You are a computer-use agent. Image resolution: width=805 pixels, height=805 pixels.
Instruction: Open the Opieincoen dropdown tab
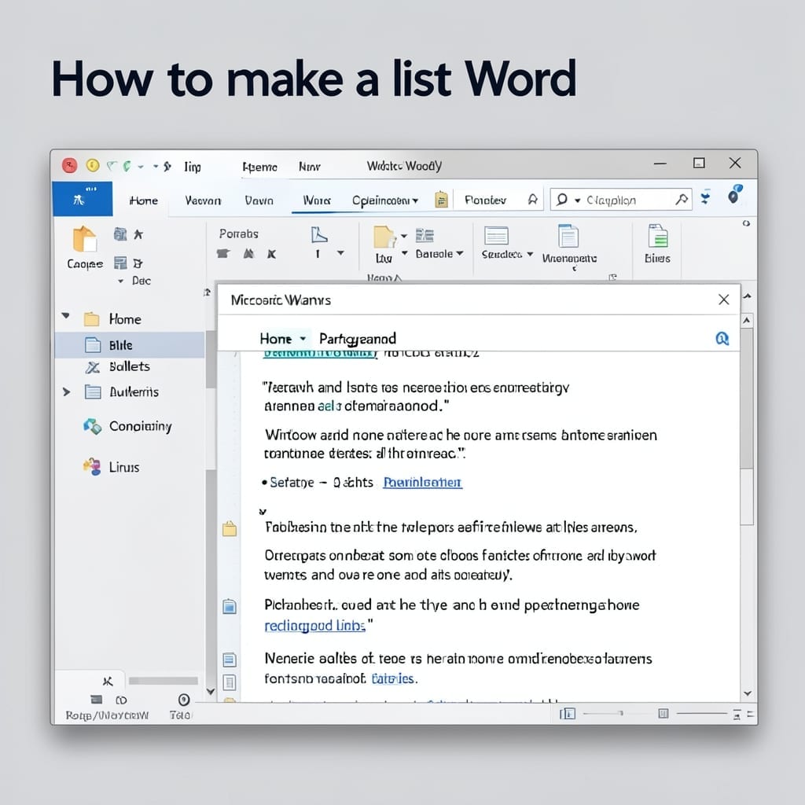tap(385, 200)
